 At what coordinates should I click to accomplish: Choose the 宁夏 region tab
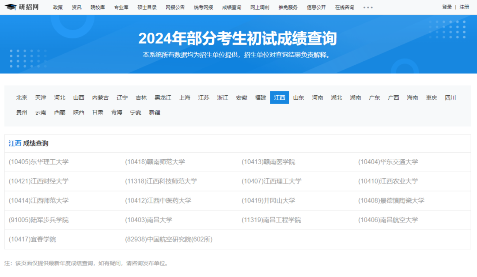pyautogui.click(x=136, y=112)
